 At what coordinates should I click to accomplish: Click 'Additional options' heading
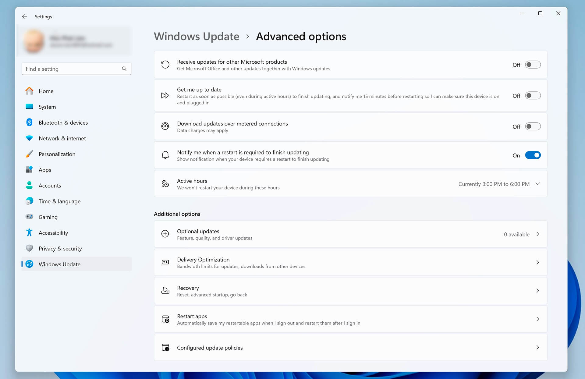pos(177,214)
